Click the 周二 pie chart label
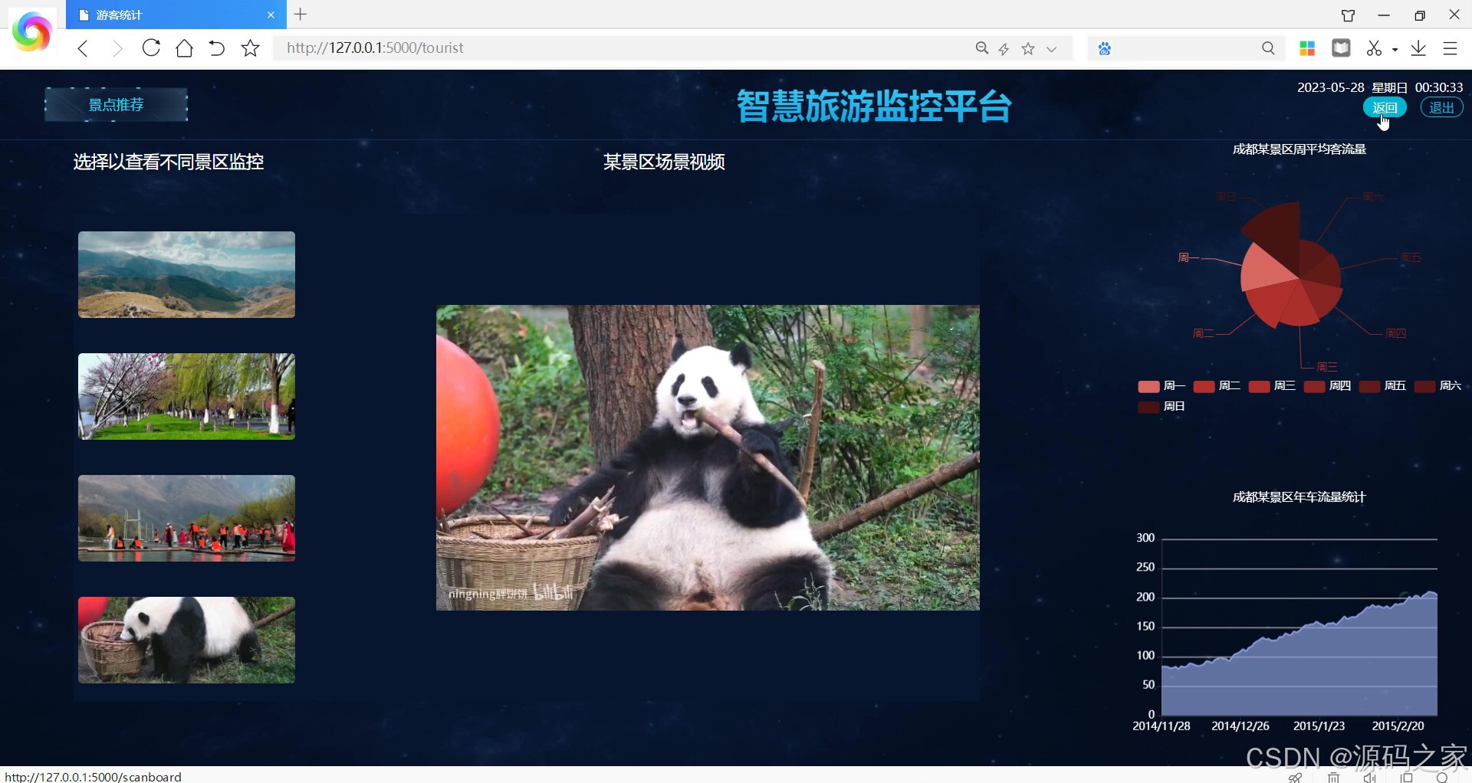 tap(1204, 333)
